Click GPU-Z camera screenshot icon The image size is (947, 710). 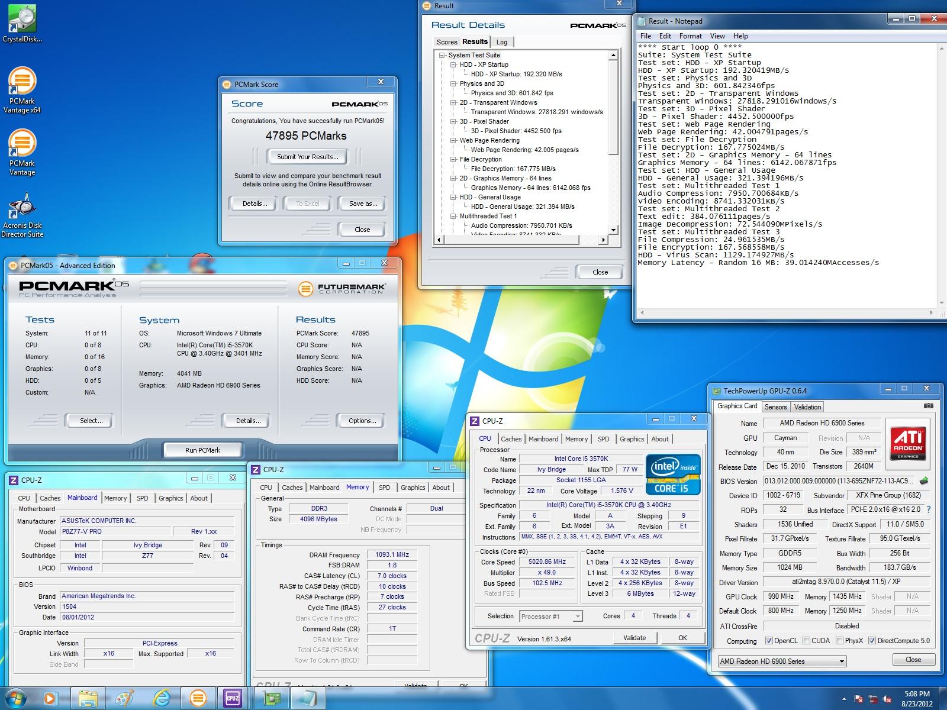[x=928, y=406]
